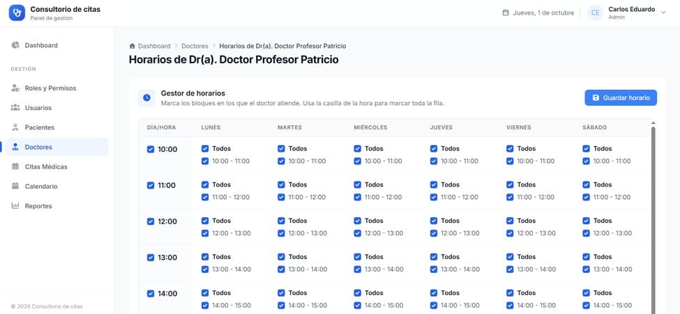Uncheck the Jueves 12:00 - 13:00 block
This screenshot has height=314, width=680.
tap(434, 233)
